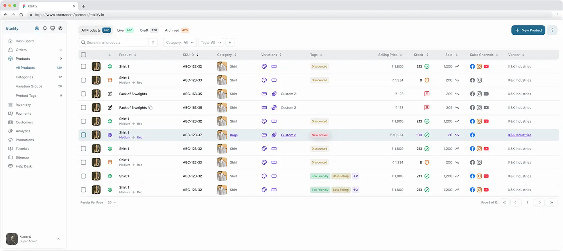Toggle the select-all checkbox in table header
The width and height of the screenshot is (563, 251).
tap(83, 55)
